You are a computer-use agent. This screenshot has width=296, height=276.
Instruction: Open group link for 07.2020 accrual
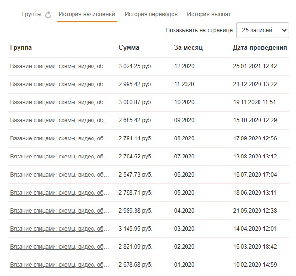tap(59, 157)
